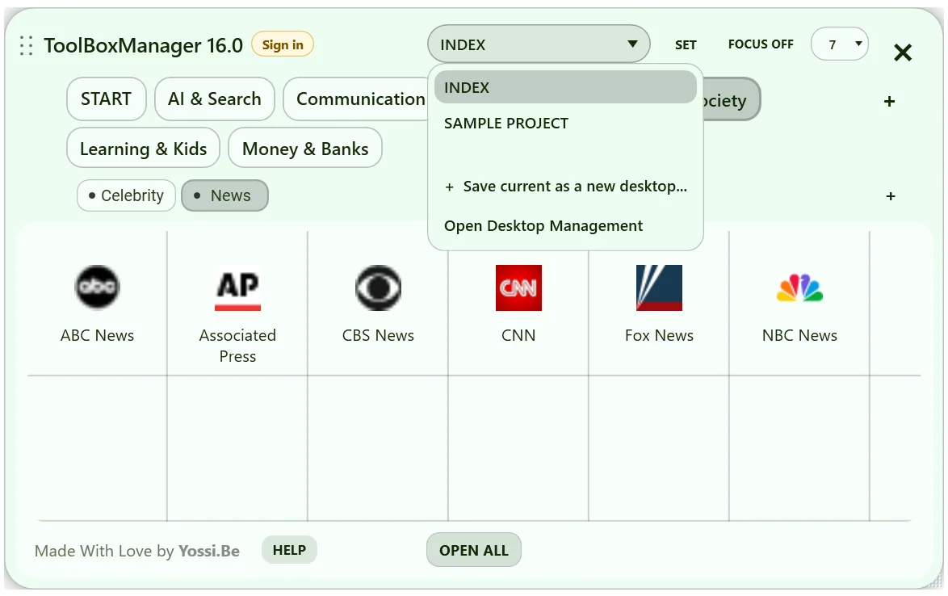The image size is (948, 596).
Task: Open the HELP button
Action: (x=289, y=550)
